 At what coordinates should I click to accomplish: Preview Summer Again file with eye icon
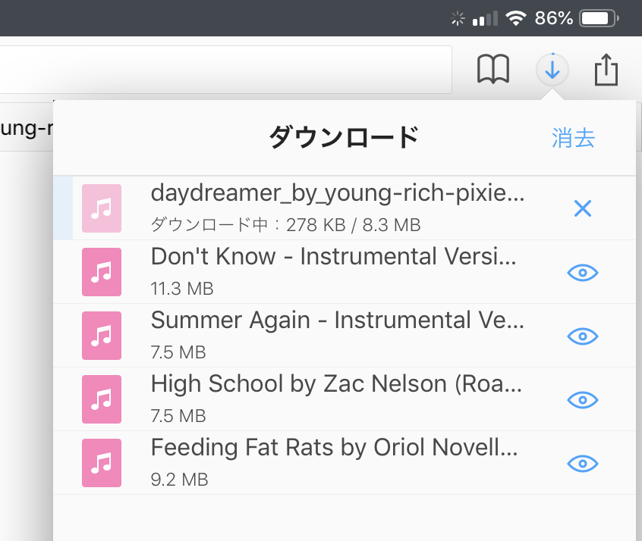(x=583, y=336)
